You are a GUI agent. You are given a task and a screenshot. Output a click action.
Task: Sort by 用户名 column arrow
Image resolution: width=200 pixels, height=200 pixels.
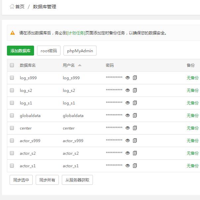click(x=80, y=65)
